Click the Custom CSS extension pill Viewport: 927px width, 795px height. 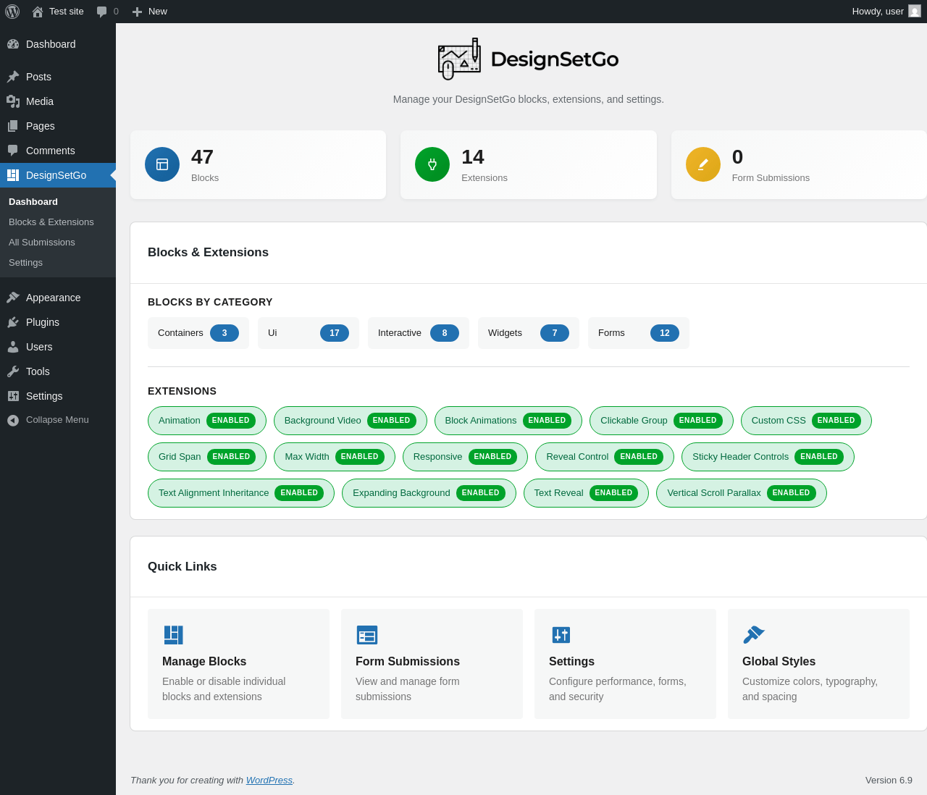click(806, 421)
